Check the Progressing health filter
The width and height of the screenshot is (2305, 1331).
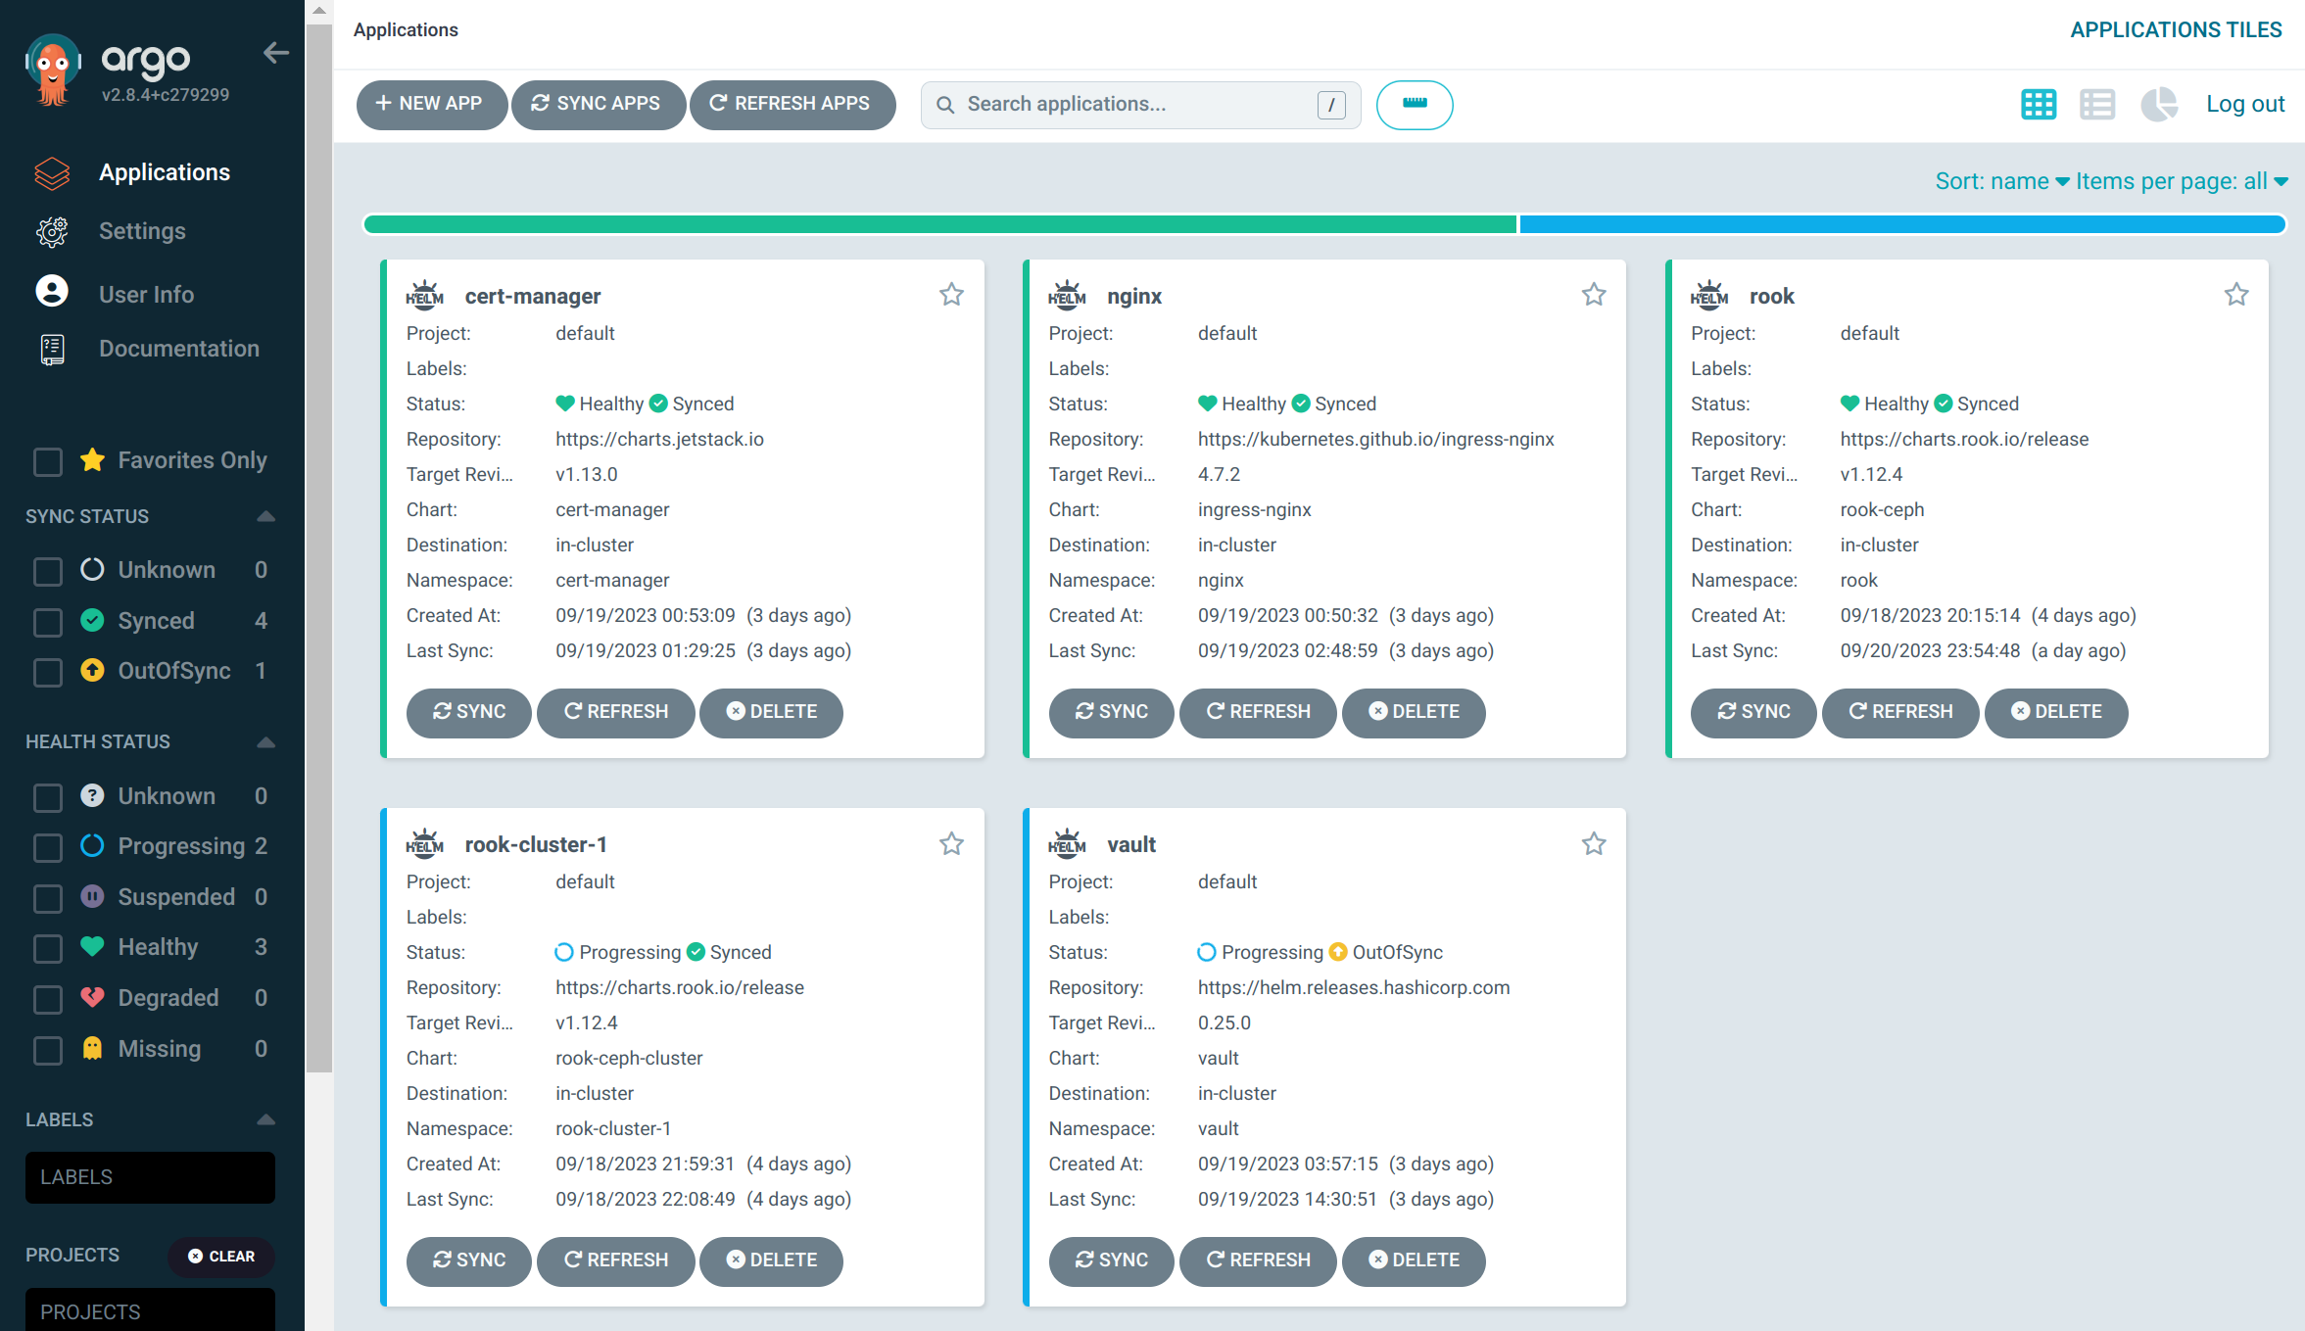[48, 847]
